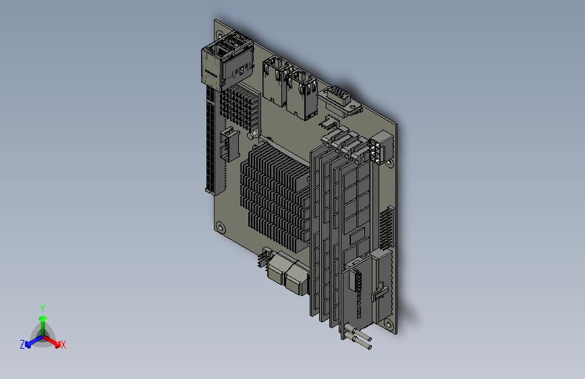The width and height of the screenshot is (585, 379).
Task: Select the large finned CPU heatsink
Action: click(x=275, y=198)
